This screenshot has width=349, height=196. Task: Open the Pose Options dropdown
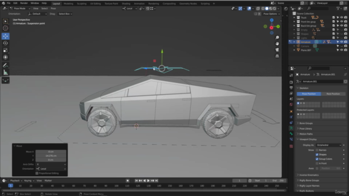272,14
